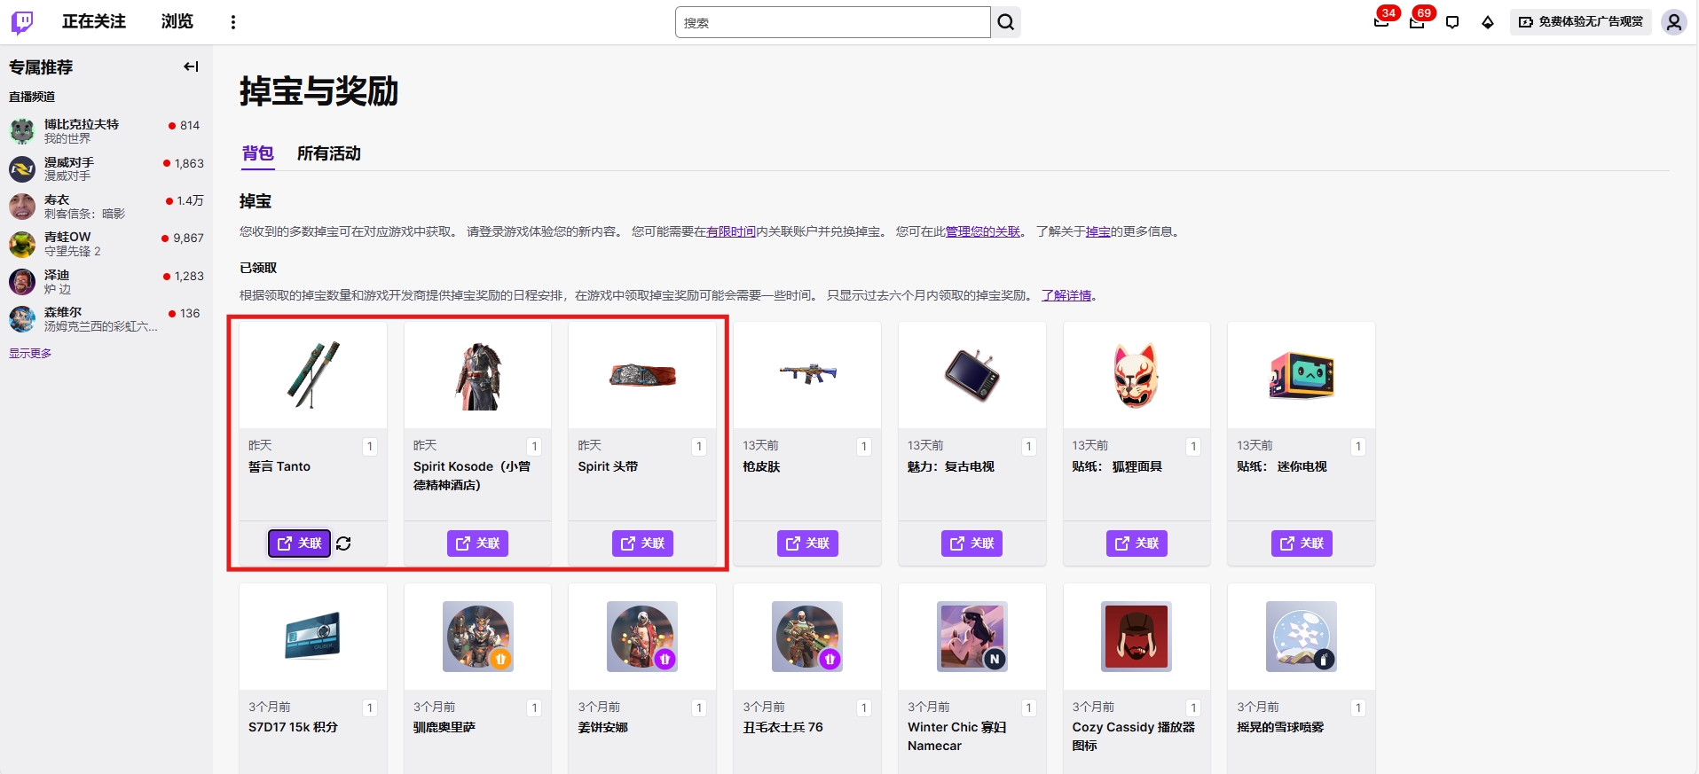The height and width of the screenshot is (774, 1699).
Task: Open the 了解详情 link
Action: pos(1066,295)
